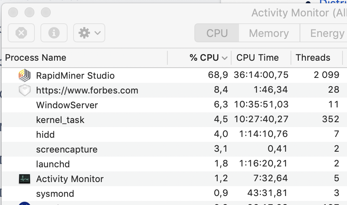347x205 pixels.
Task: Switch to the Memory tab
Action: coord(269,33)
